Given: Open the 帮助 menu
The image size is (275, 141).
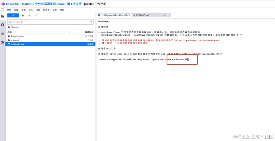Looking at the screenshot, I should tap(62, 10).
